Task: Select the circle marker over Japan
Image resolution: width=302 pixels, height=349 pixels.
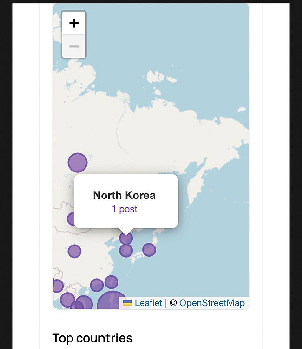Action: (149, 250)
